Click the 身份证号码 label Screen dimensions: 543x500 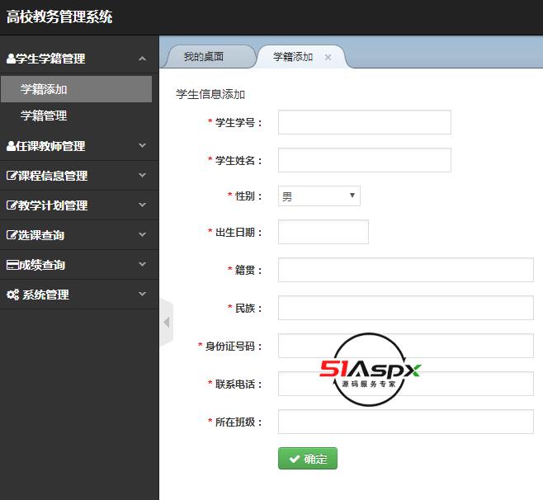click(x=230, y=346)
